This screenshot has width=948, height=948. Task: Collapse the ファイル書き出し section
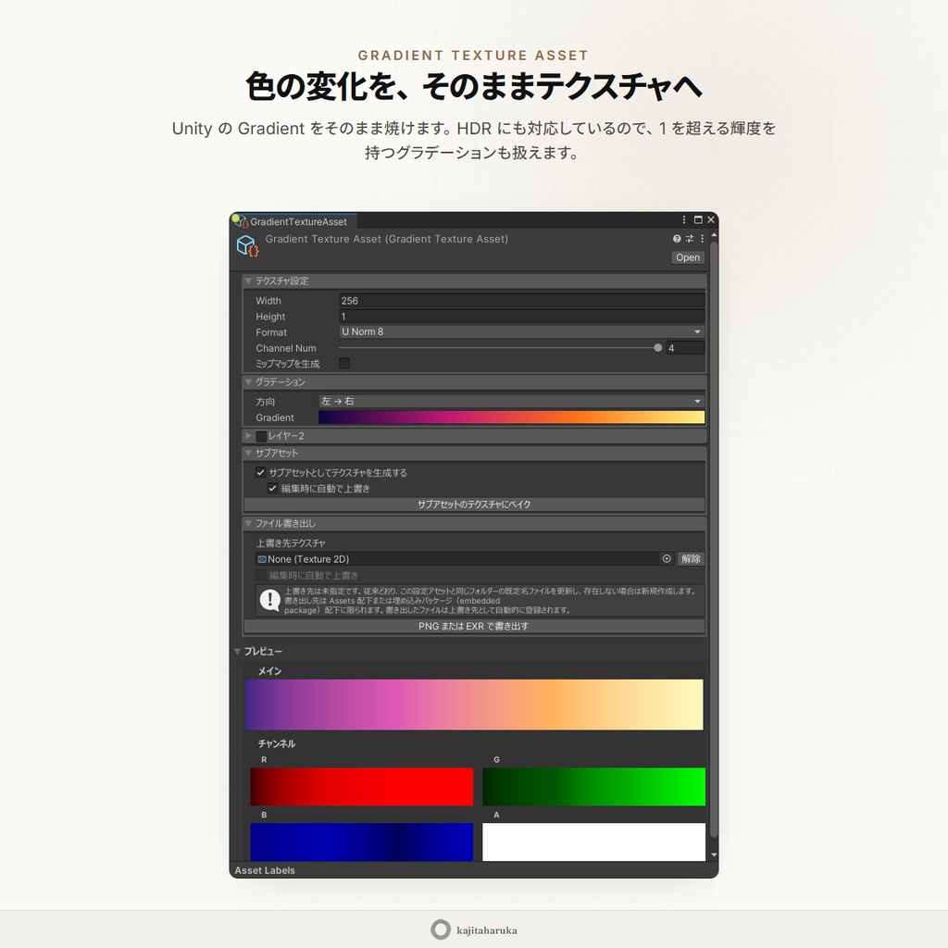[x=248, y=524]
